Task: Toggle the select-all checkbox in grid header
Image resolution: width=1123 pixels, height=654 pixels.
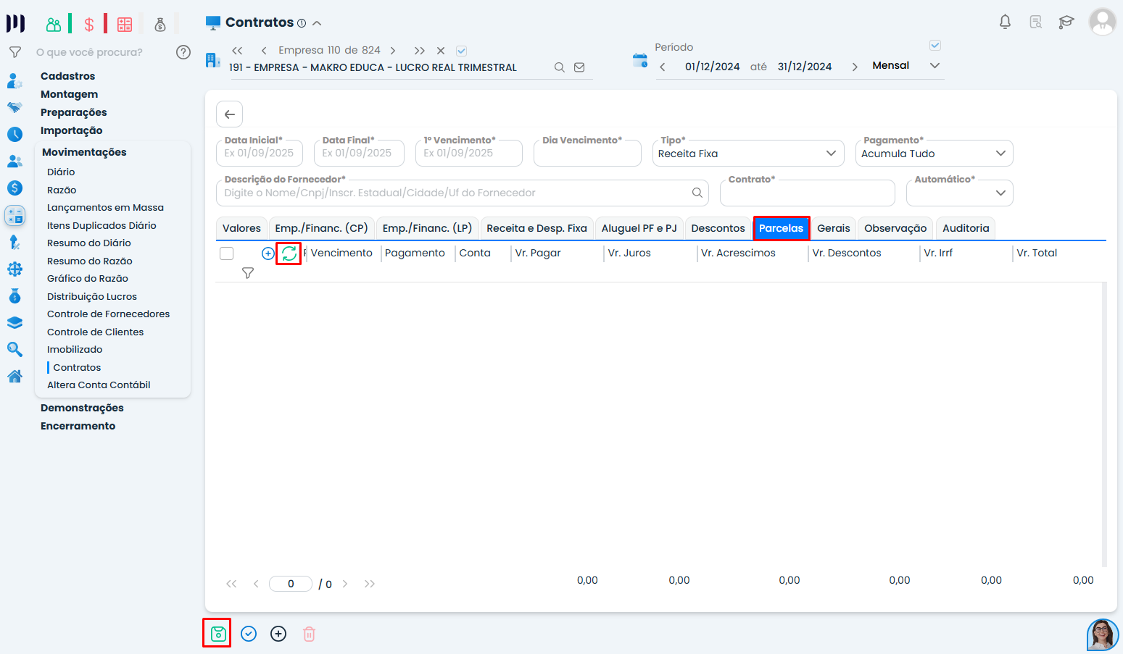Action: click(x=227, y=253)
